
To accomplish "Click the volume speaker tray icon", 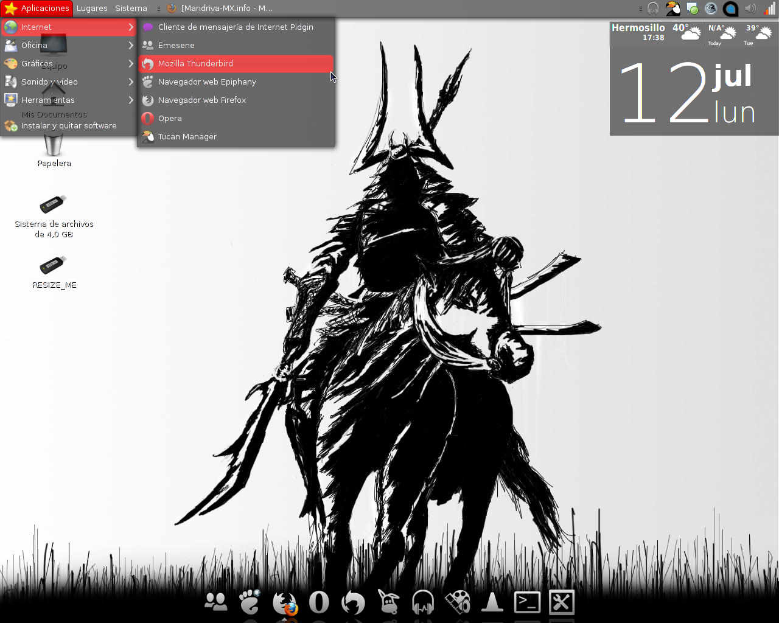I will point(750,9).
